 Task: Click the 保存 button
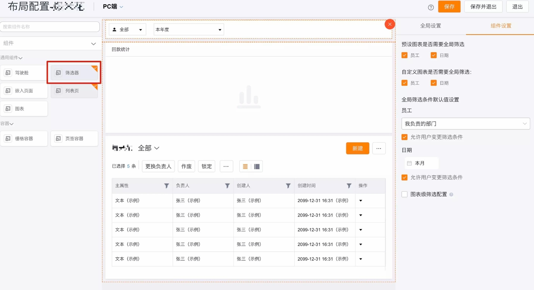[449, 7]
